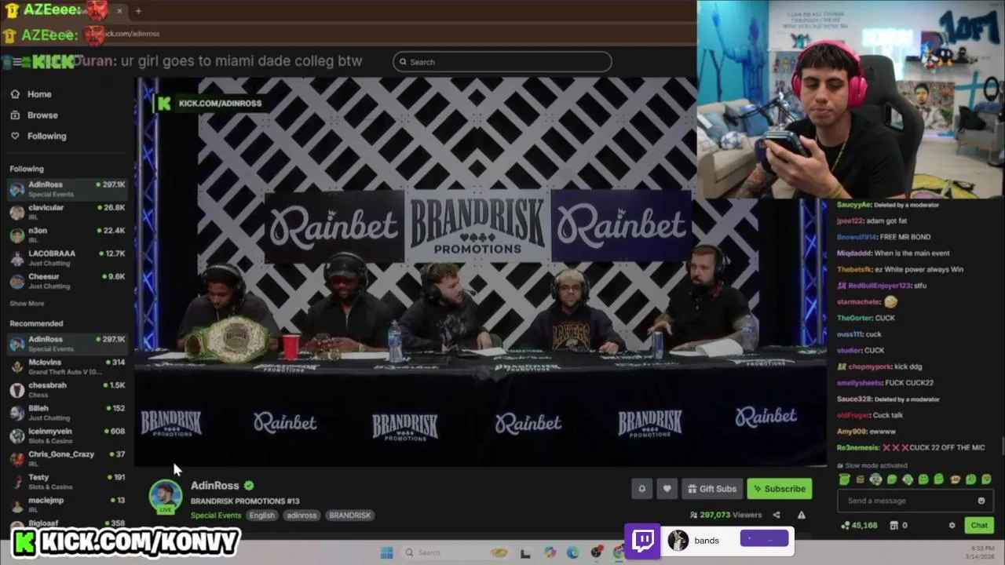Click the Re3nemesis username in chat

(x=857, y=447)
